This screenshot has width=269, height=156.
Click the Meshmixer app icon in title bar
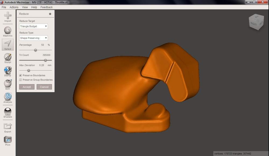coord(2,2)
